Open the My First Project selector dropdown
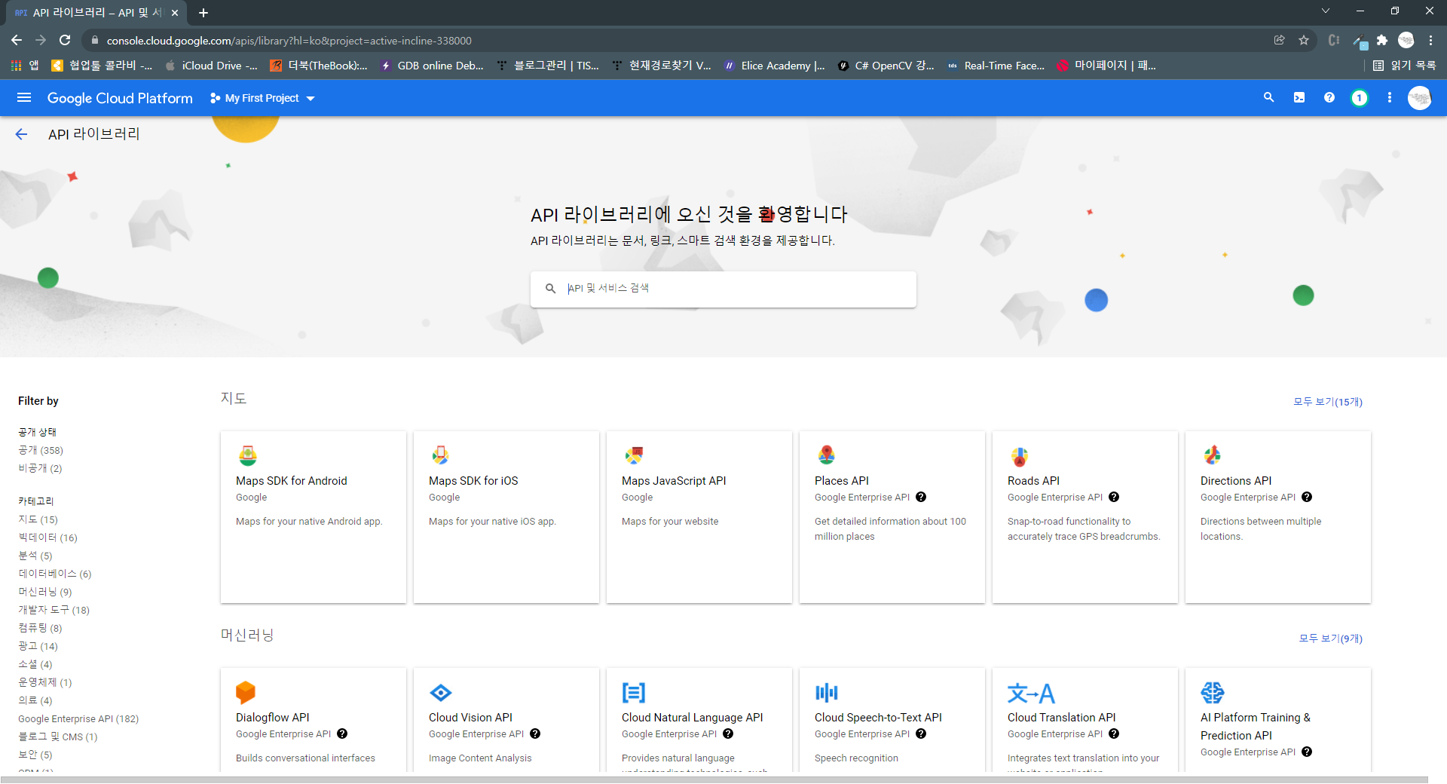1447x784 pixels. click(262, 98)
